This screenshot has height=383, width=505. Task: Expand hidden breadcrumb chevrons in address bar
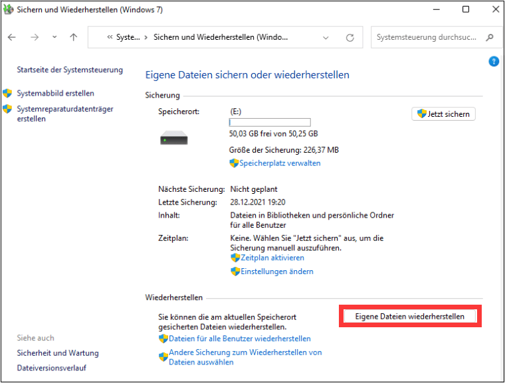pos(110,37)
